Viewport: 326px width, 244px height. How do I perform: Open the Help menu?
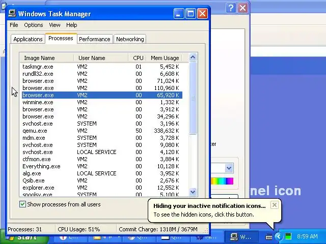point(72,25)
